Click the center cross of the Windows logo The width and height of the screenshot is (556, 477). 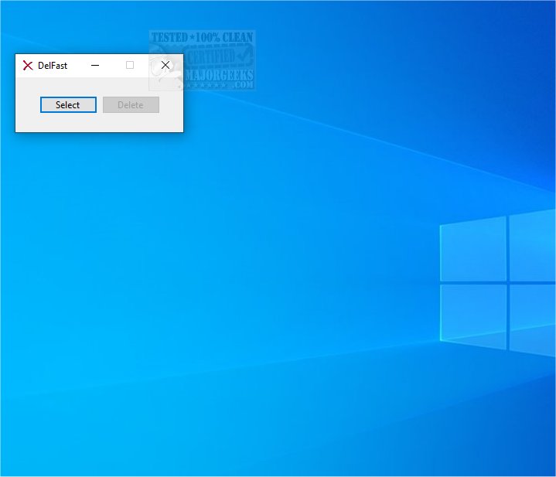[508, 282]
